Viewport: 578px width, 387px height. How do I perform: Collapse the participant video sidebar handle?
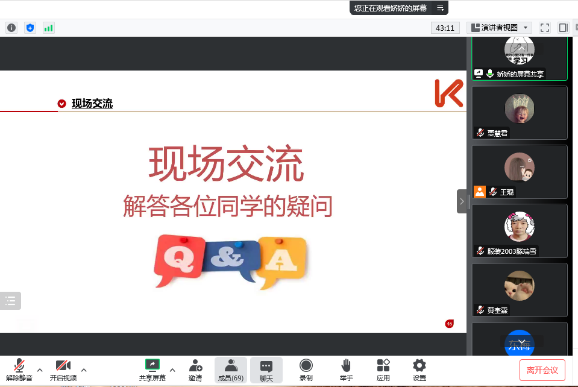click(x=462, y=201)
